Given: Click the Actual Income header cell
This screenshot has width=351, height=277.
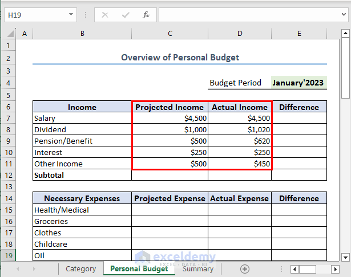Looking at the screenshot, I should click(240, 107).
